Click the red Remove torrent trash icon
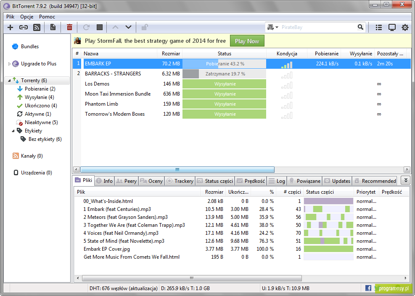Viewport: 415px width, 296px height. (x=70, y=27)
